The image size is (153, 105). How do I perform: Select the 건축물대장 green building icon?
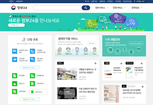click(x=33, y=76)
